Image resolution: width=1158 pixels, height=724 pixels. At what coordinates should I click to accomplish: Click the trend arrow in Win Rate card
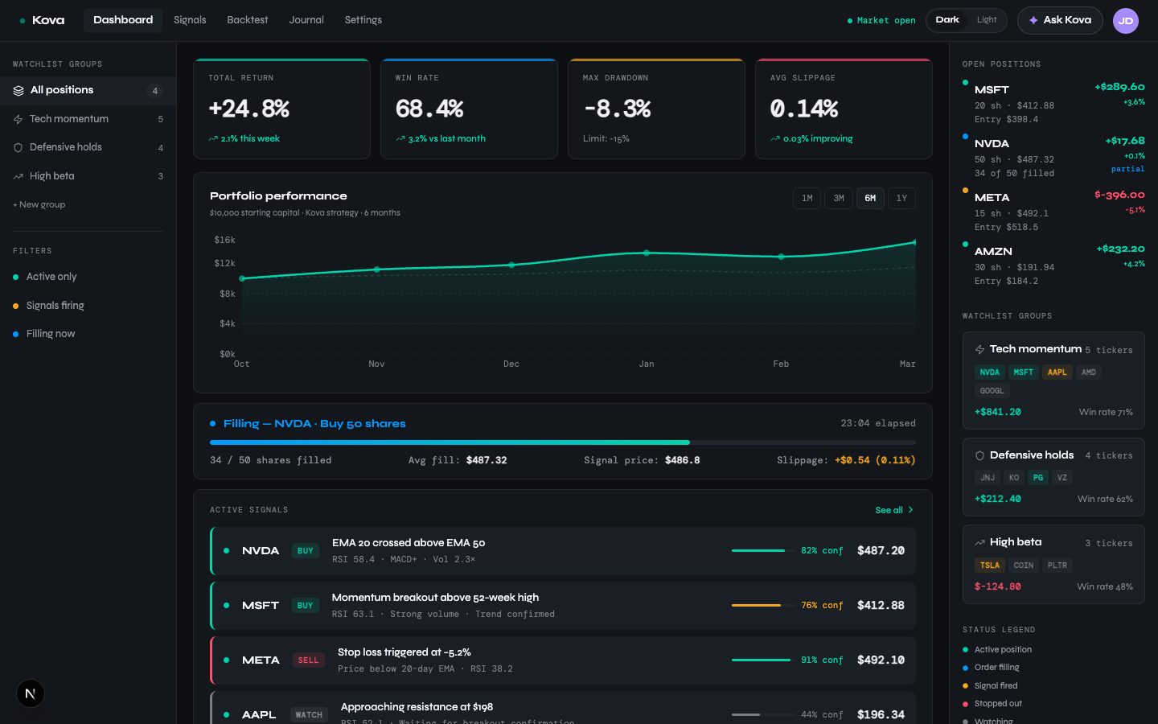[400, 139]
